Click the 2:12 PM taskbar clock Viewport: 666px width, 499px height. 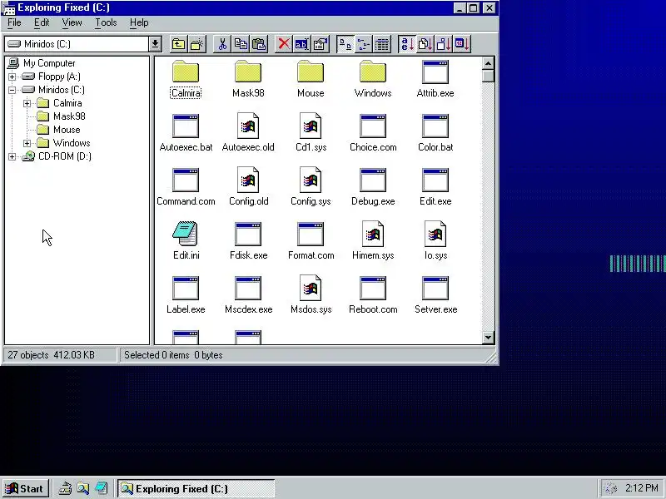(641, 488)
